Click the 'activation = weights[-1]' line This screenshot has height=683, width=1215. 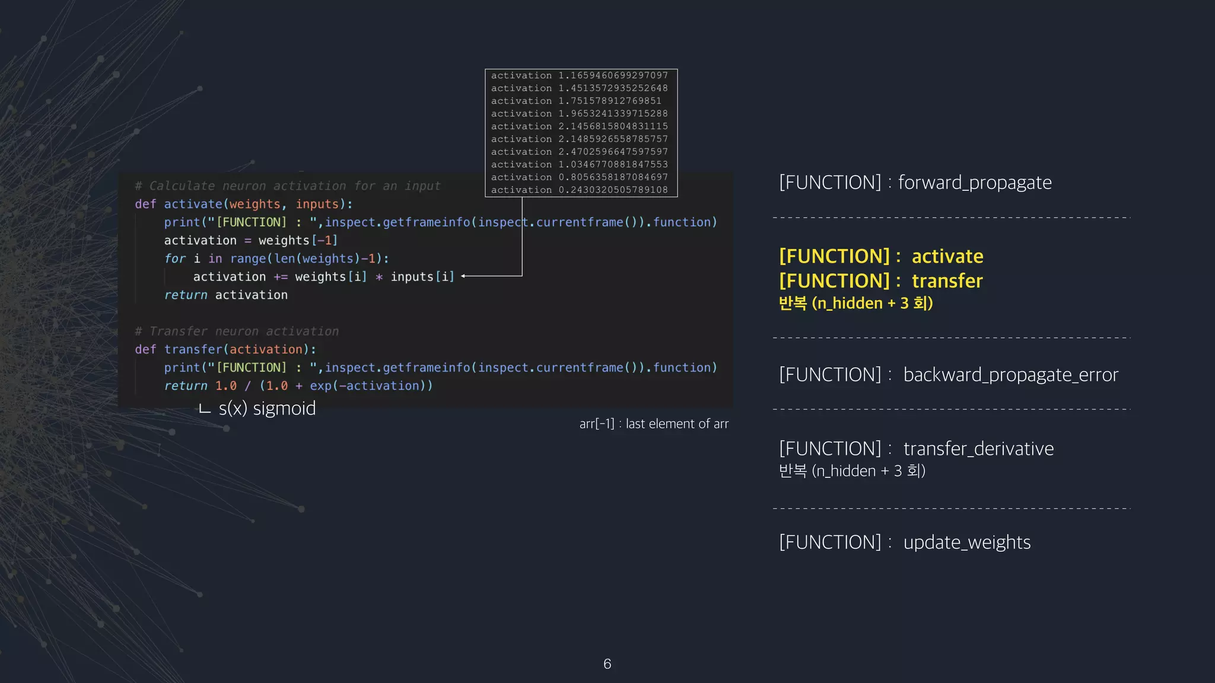[250, 241]
